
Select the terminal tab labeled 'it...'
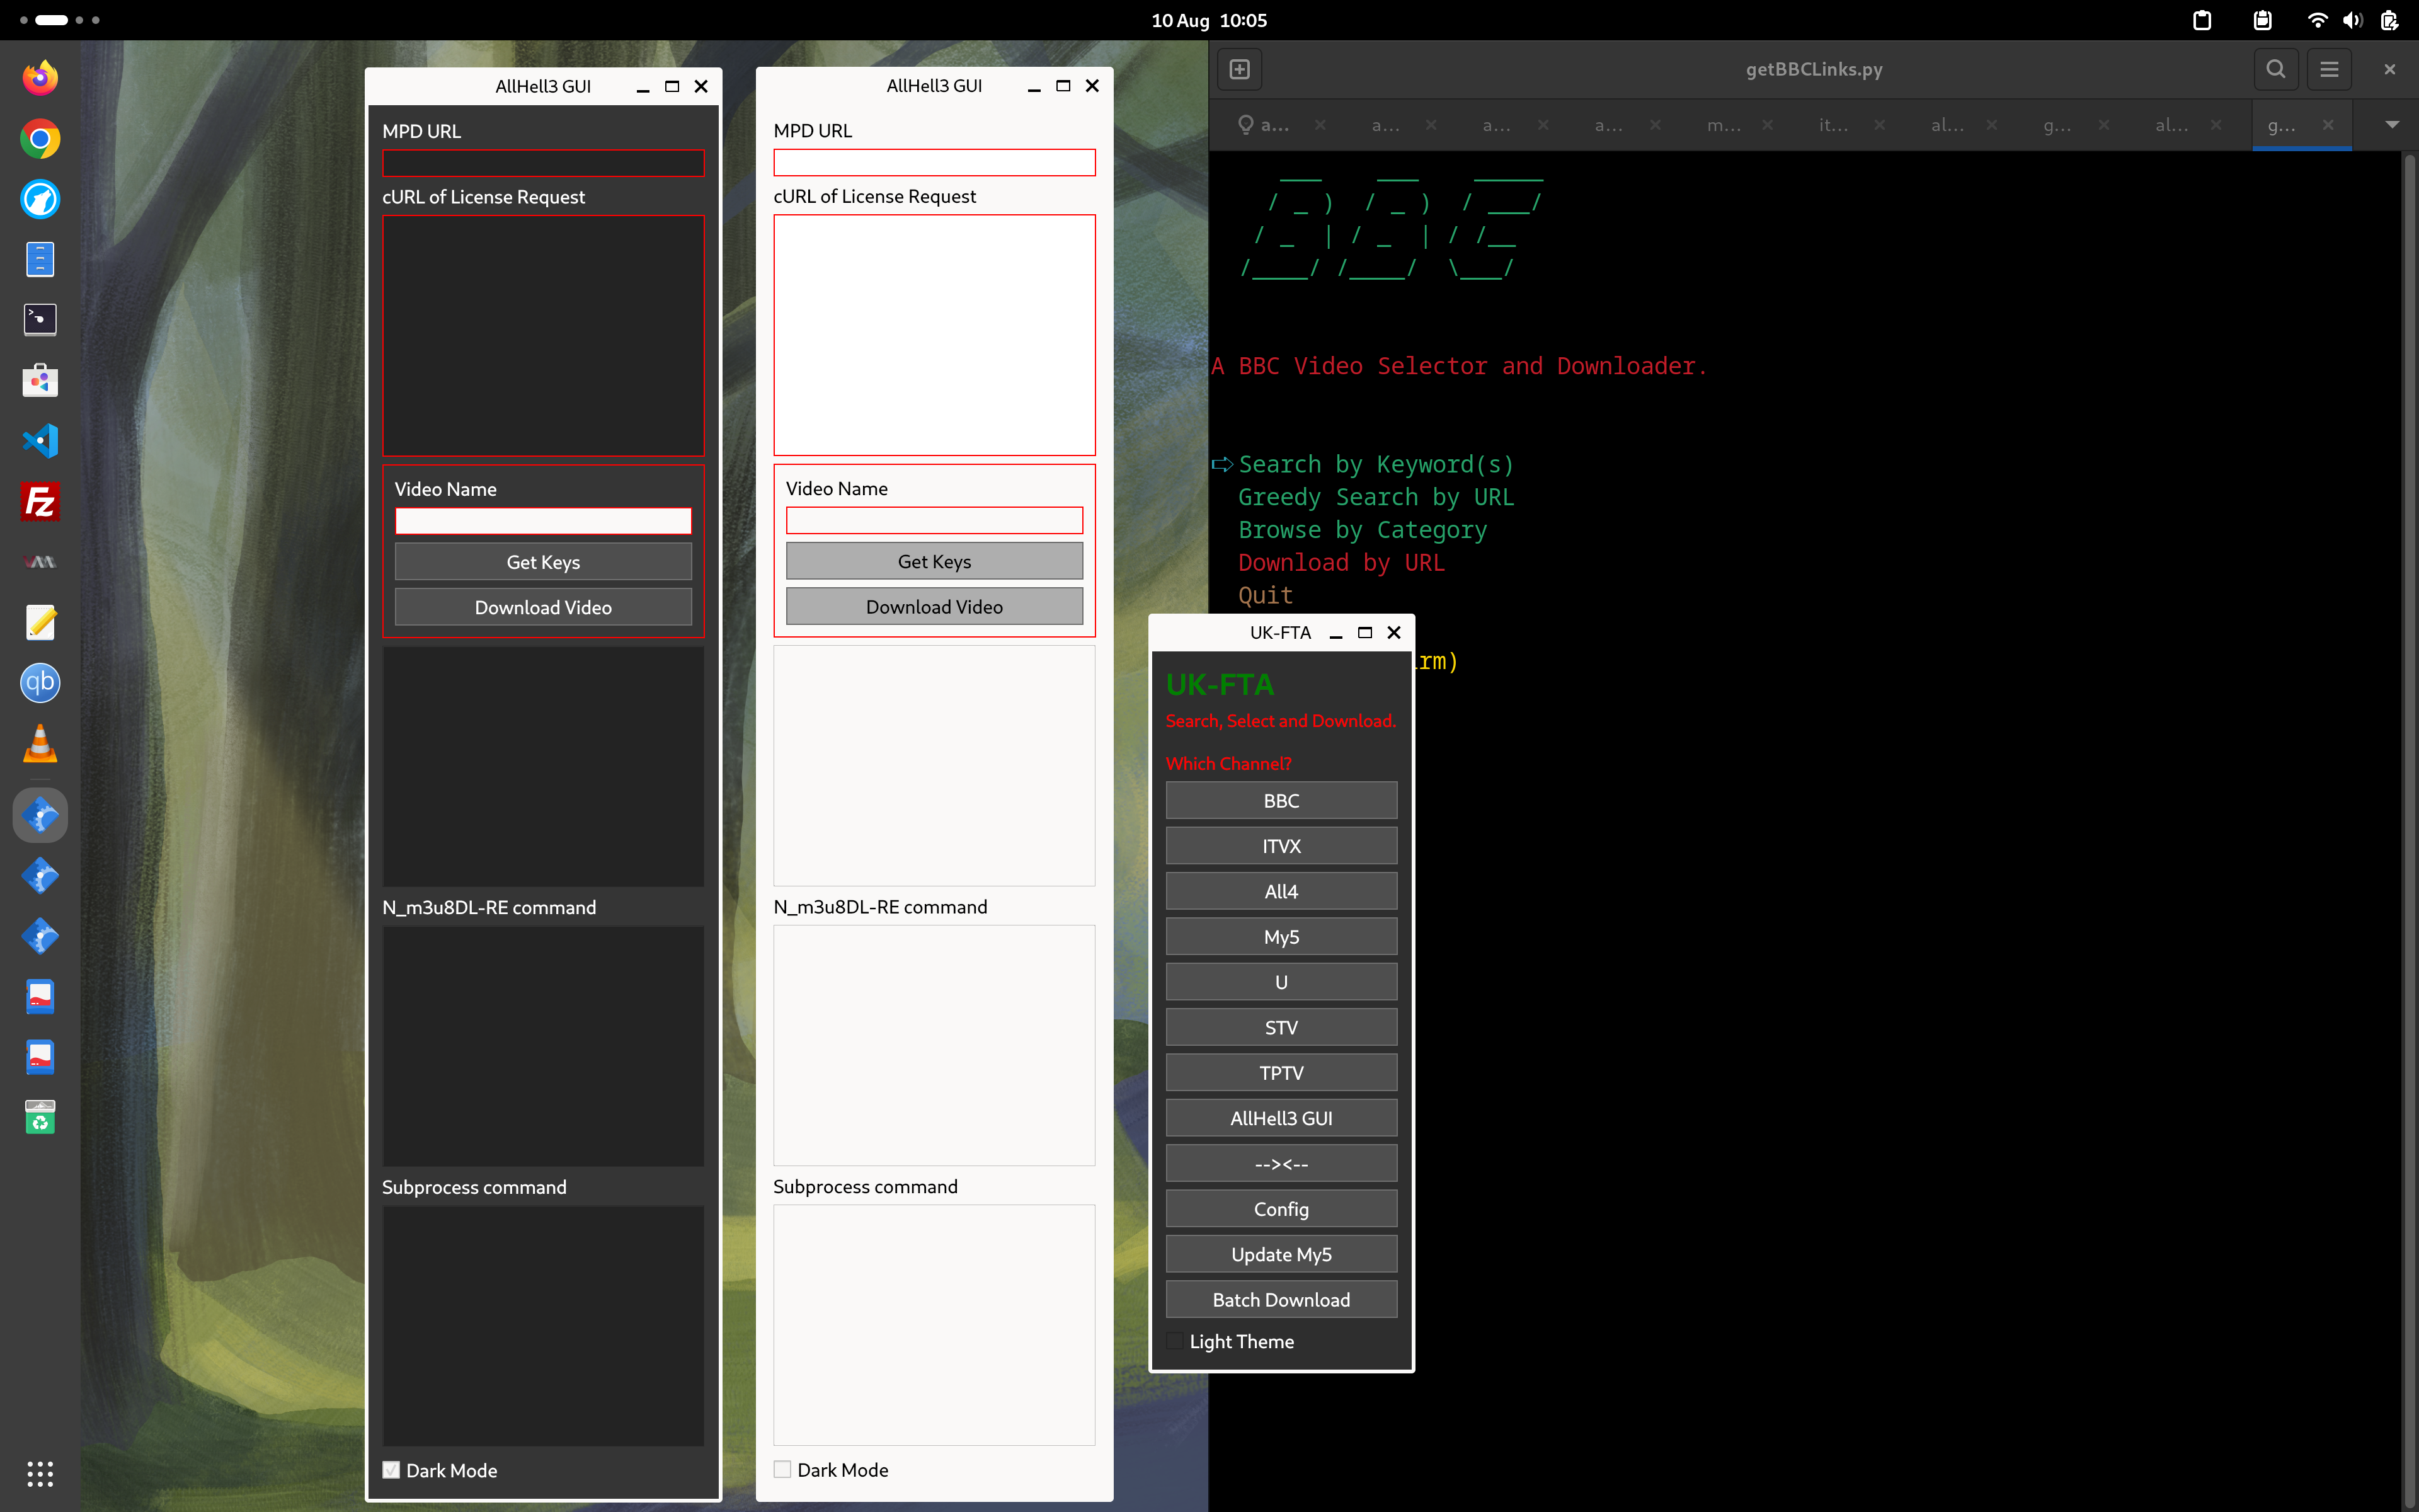[1833, 125]
